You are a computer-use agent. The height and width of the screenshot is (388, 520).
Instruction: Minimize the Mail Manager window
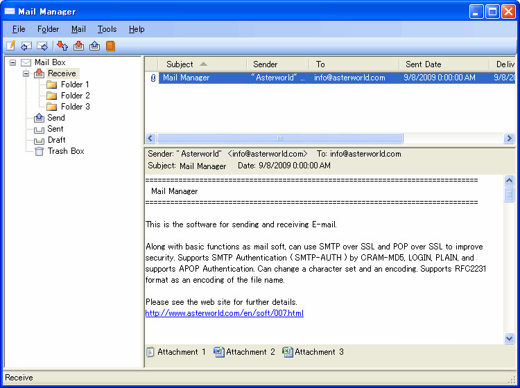(476, 12)
